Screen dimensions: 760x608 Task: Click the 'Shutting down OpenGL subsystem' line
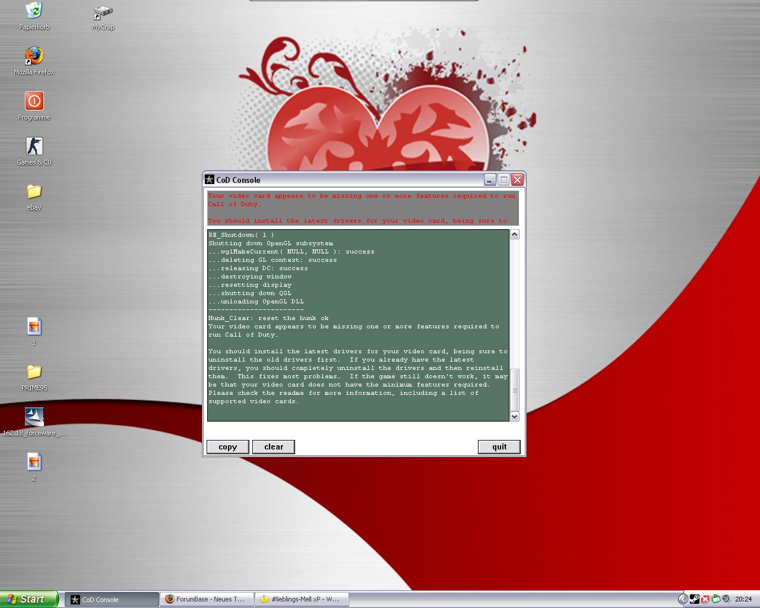click(271, 243)
